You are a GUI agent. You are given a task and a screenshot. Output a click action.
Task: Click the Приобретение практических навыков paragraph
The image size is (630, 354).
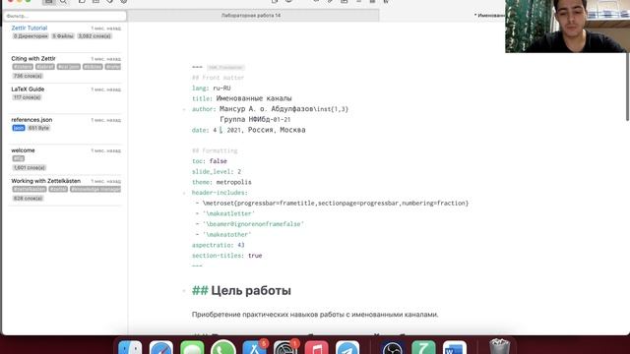click(315, 315)
